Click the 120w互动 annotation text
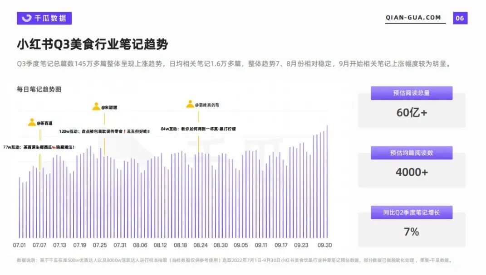The image size is (486, 275). point(104,131)
